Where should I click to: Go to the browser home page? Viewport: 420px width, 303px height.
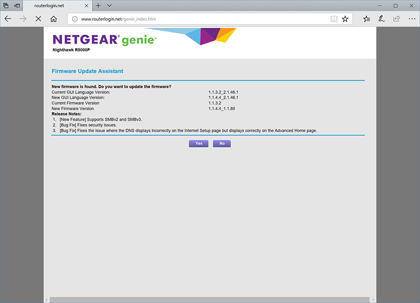point(54,19)
